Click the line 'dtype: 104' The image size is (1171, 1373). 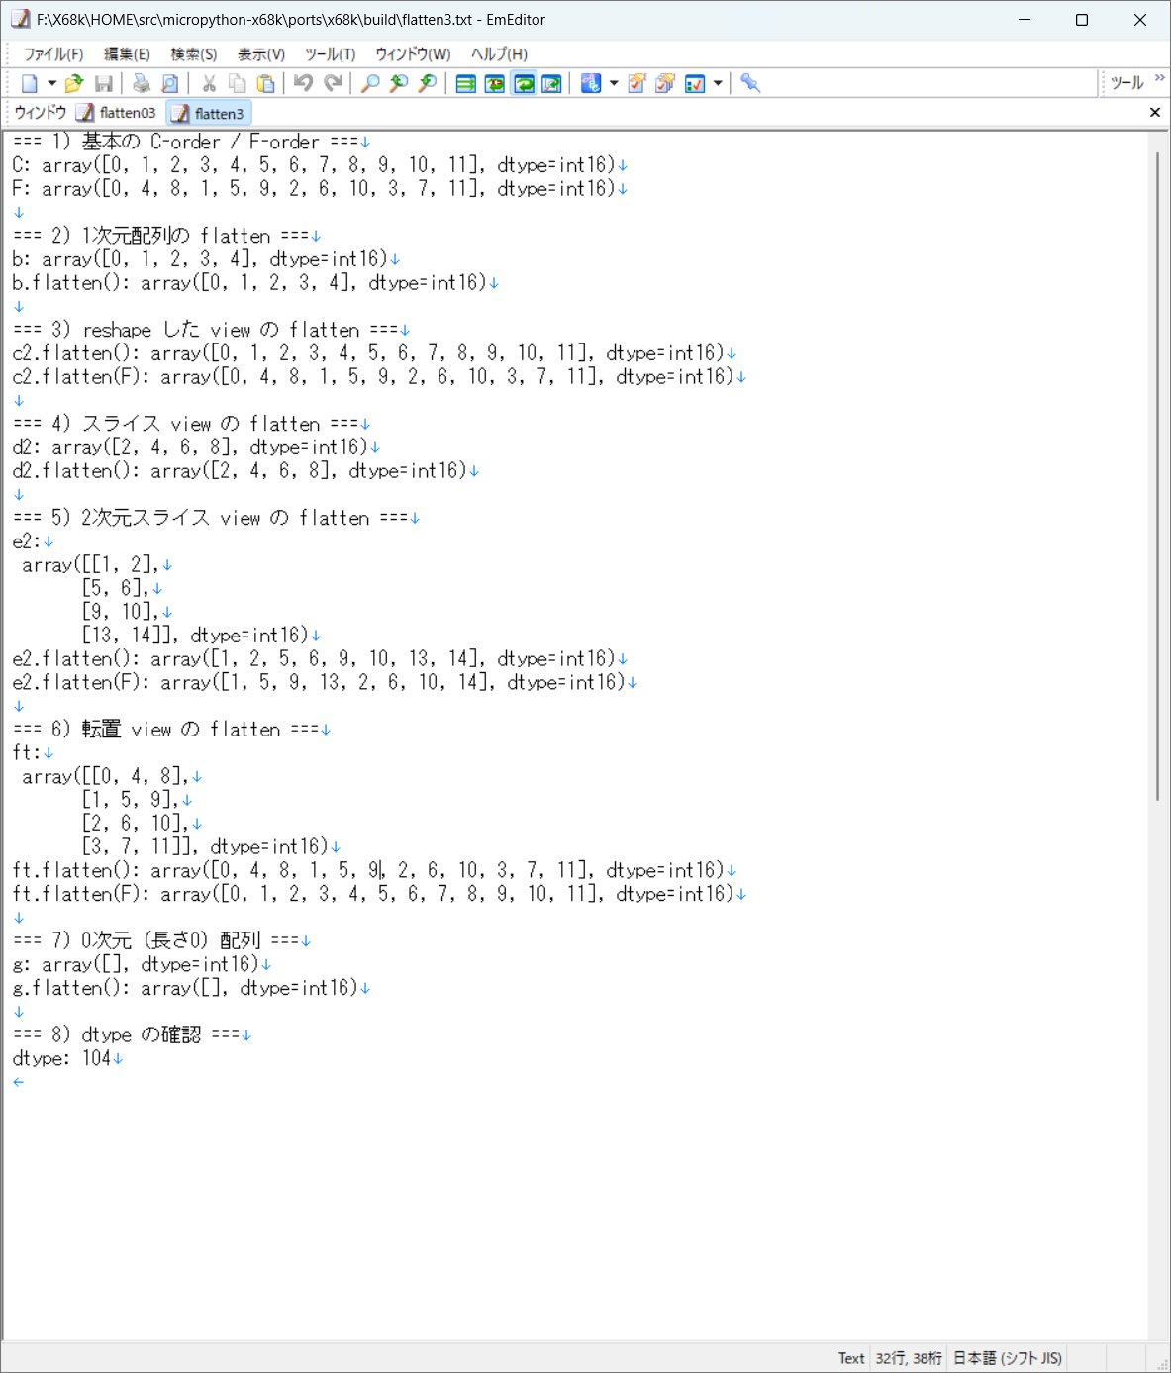click(61, 1059)
